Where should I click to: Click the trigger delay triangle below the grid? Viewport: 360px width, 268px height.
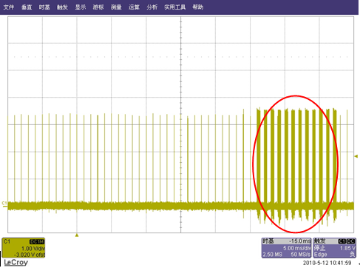[77, 235]
